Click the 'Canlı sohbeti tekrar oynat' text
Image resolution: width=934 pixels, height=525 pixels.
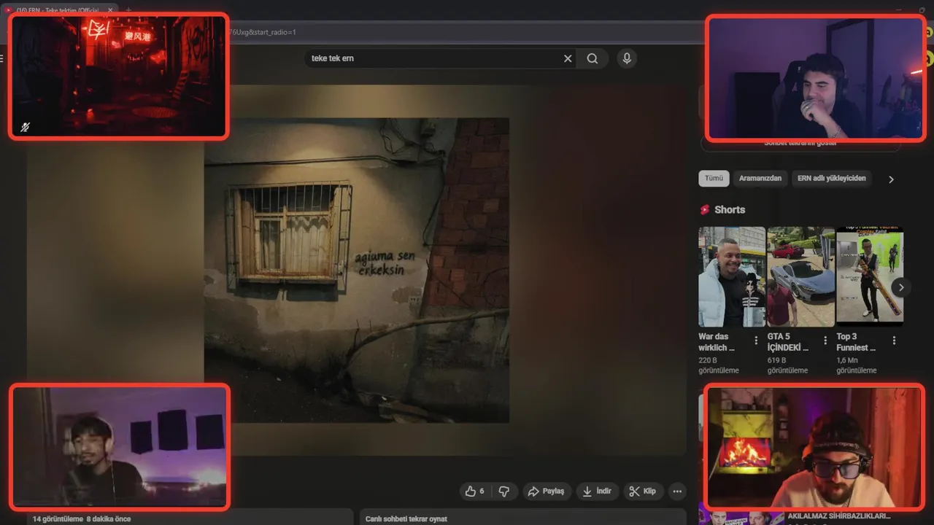point(406,519)
